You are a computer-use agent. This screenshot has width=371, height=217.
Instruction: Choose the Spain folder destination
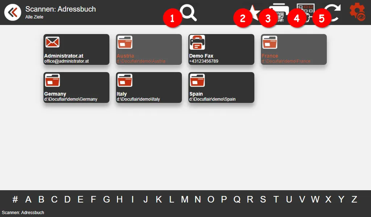pos(221,87)
